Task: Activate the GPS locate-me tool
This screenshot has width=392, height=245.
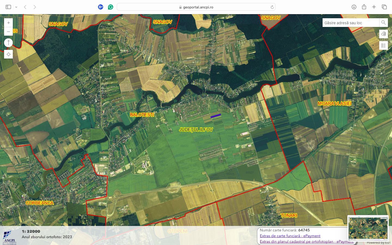Action: pyautogui.click(x=8, y=54)
